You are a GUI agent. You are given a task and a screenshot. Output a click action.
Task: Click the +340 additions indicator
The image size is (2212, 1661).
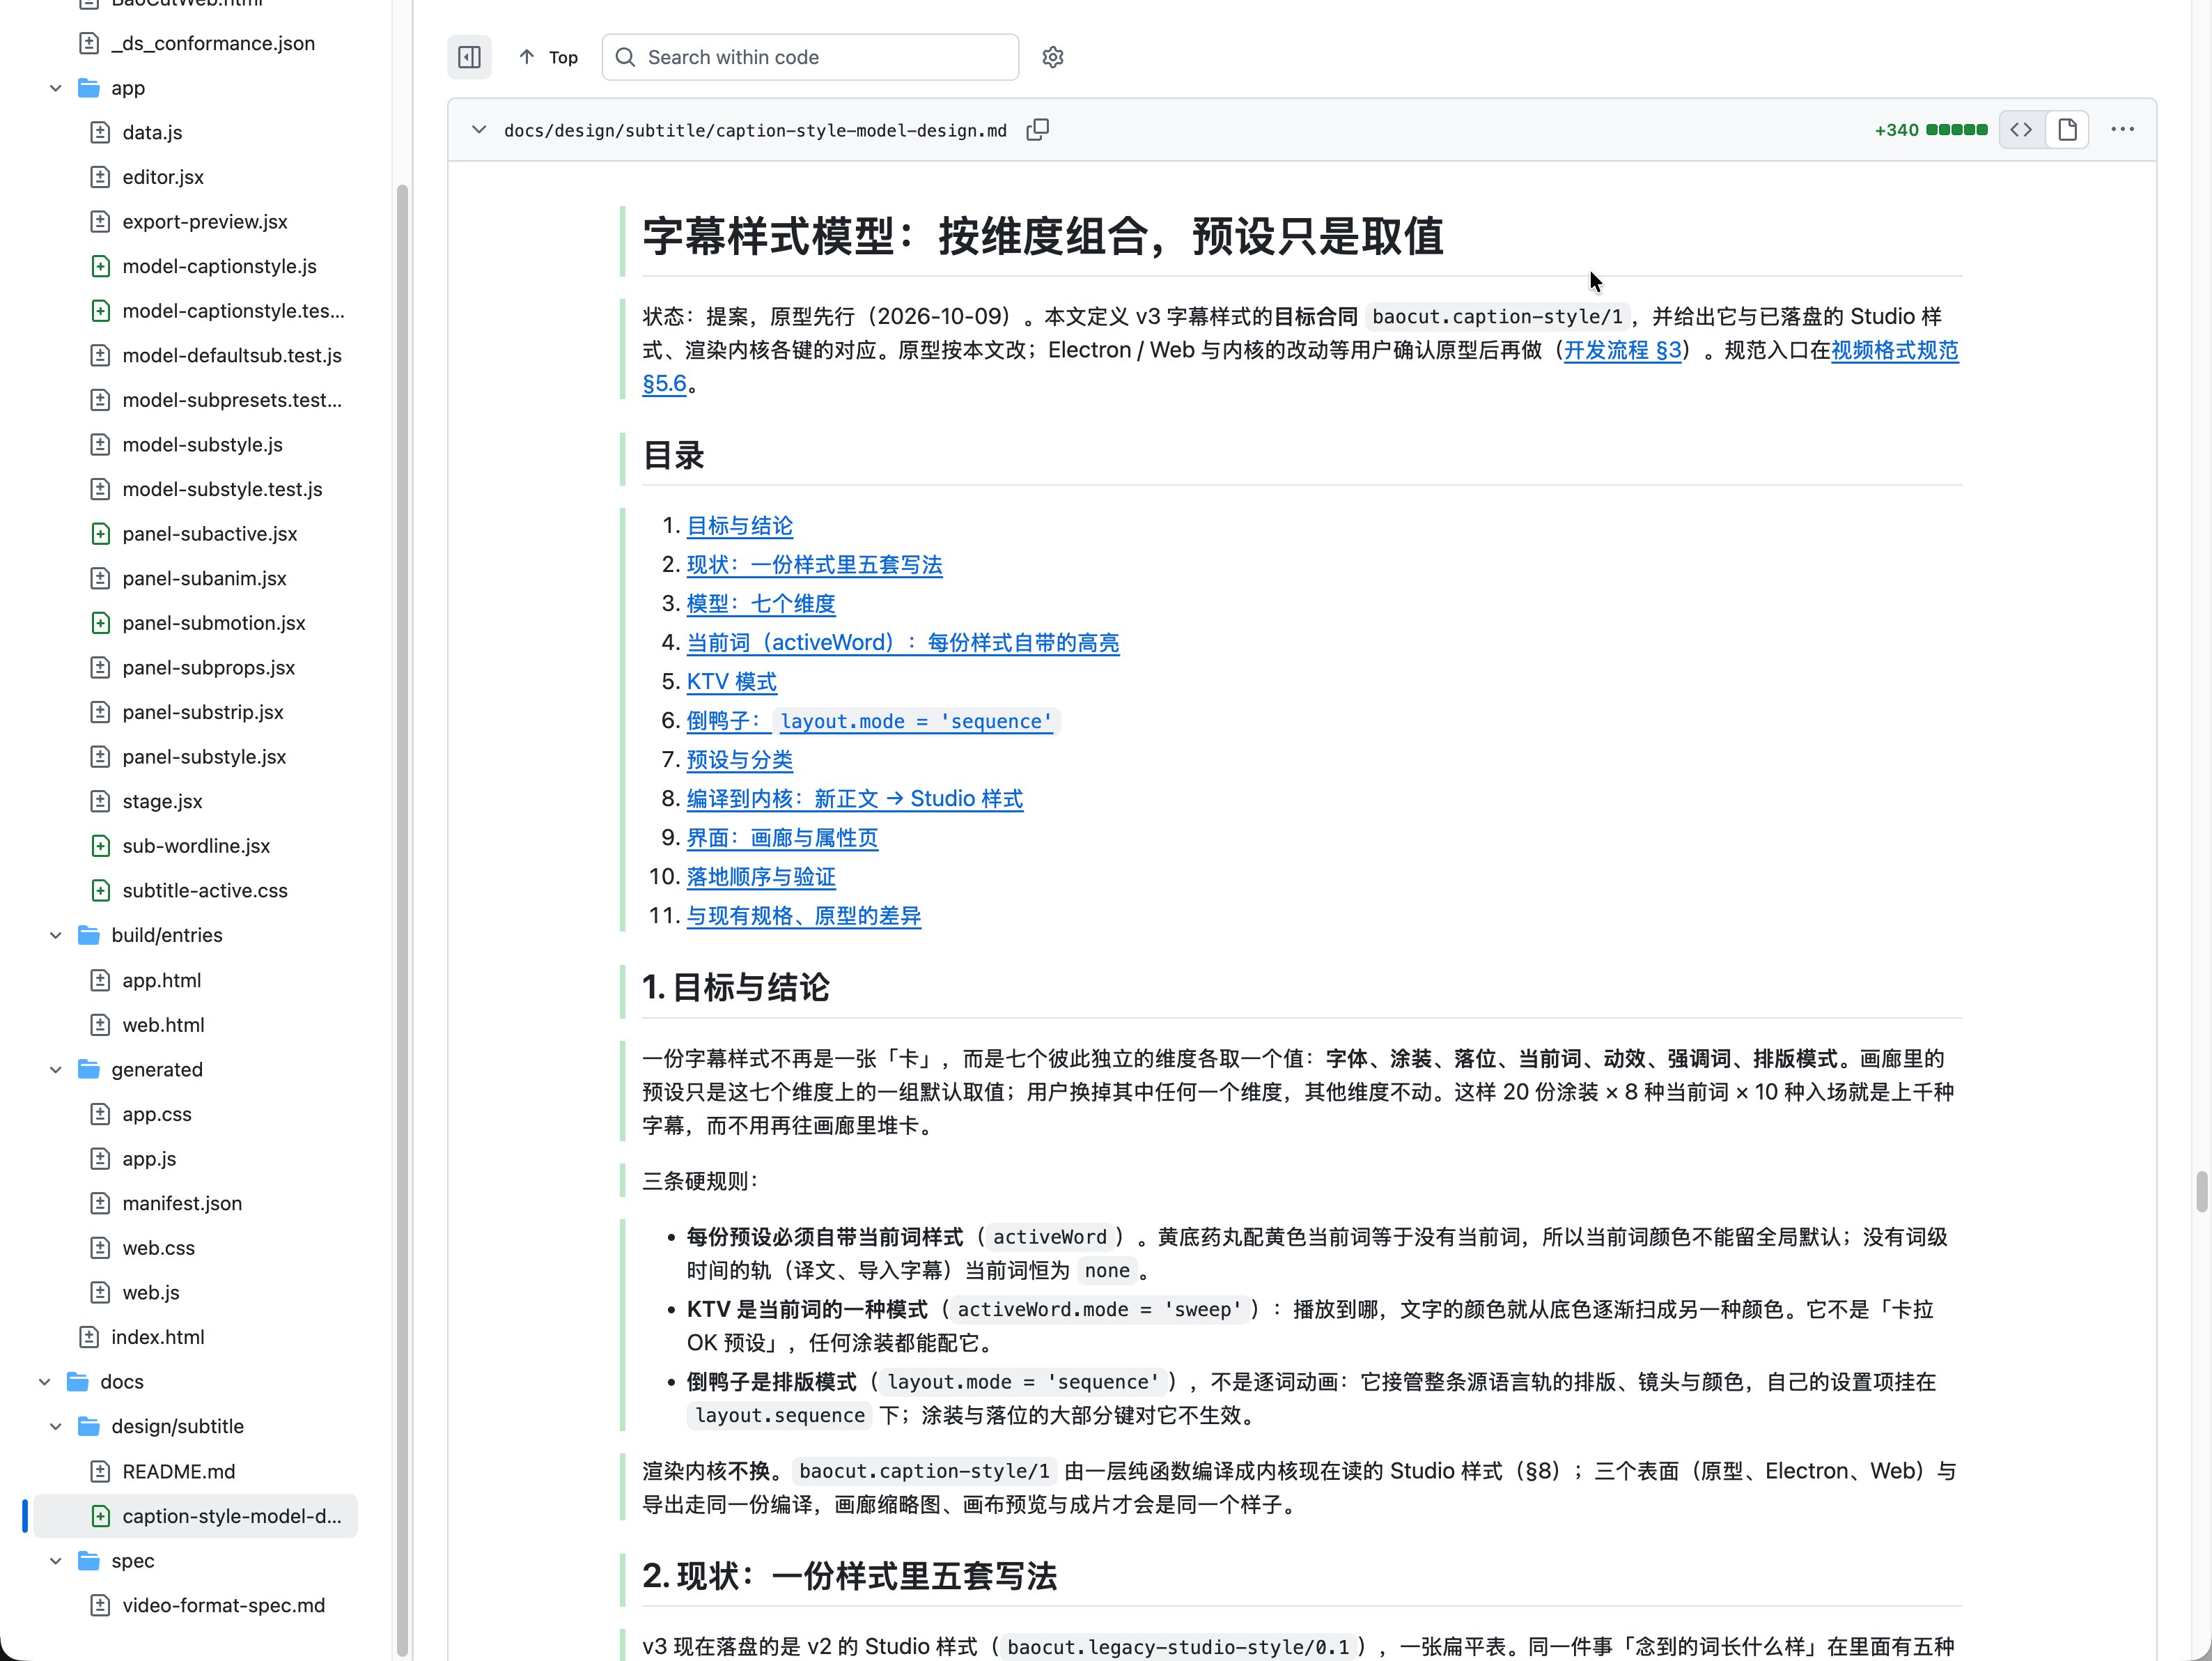click(x=1896, y=130)
